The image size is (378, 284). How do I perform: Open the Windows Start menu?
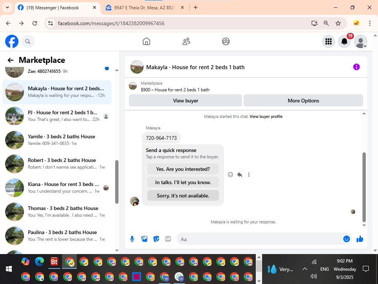click(x=9, y=269)
